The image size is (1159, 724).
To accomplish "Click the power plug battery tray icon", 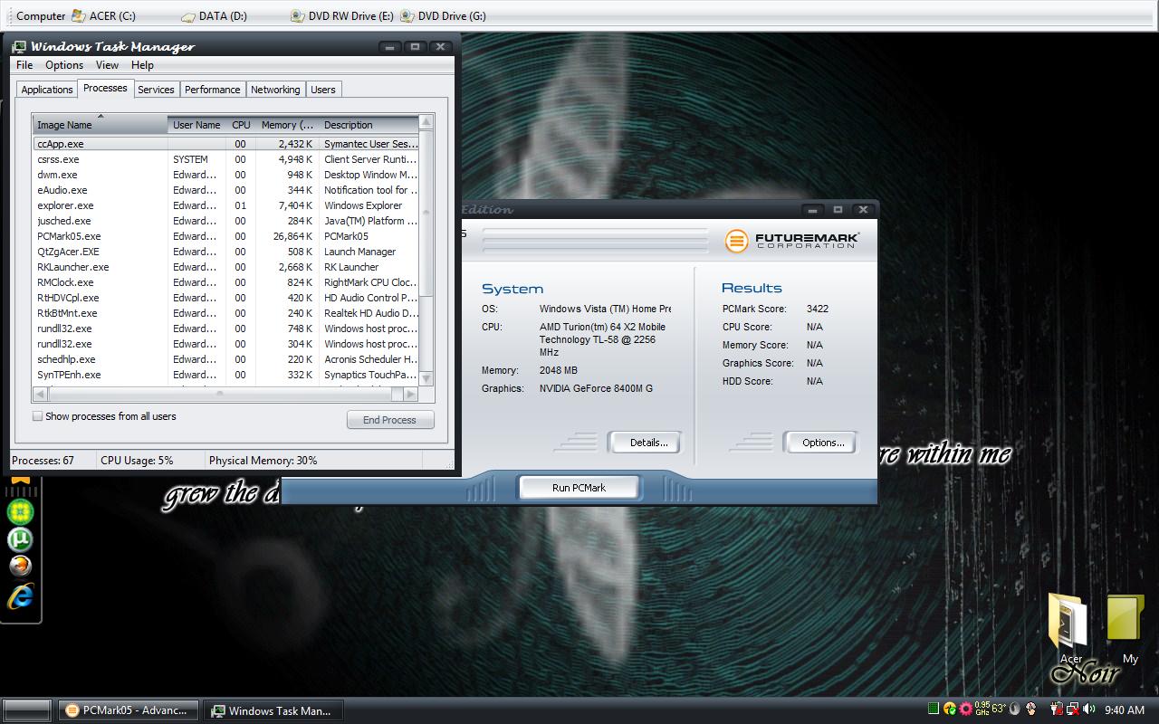I will 1056,710.
